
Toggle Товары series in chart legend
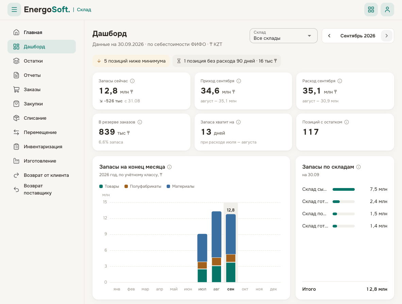click(x=109, y=186)
